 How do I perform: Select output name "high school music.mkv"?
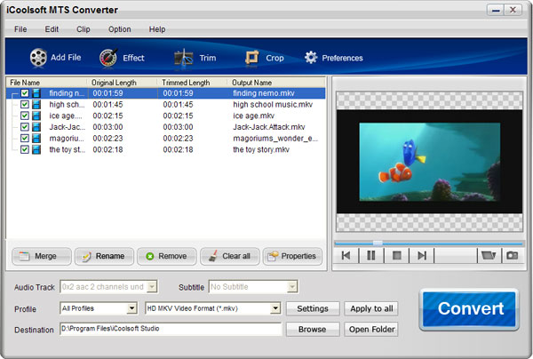[x=273, y=104]
